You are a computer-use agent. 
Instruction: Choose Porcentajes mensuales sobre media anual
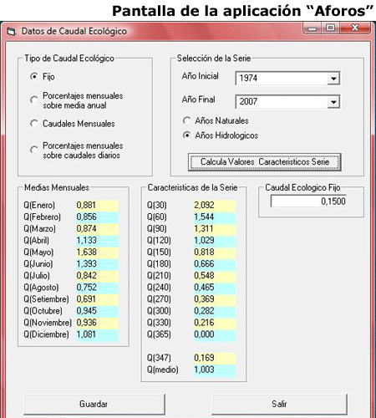[34, 99]
